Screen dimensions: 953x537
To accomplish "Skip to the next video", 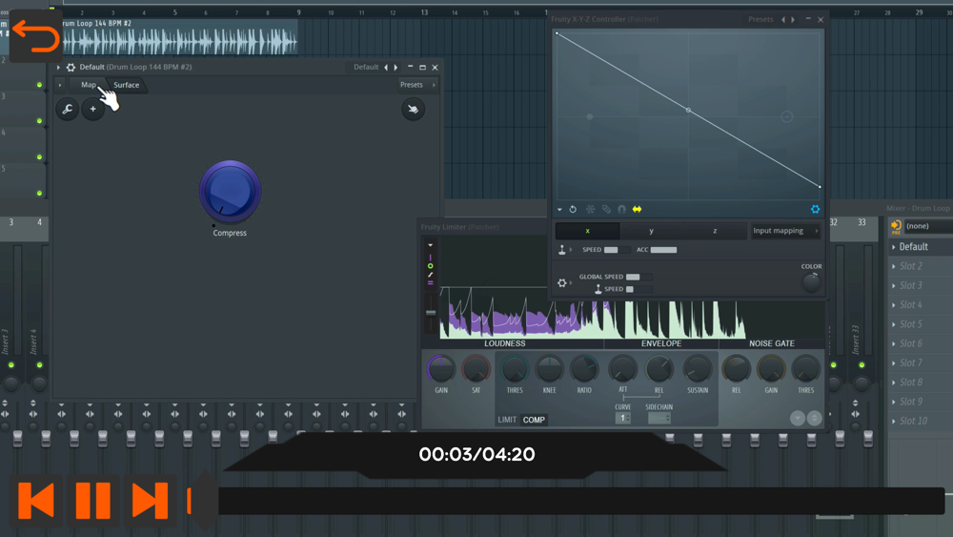I will coord(150,501).
